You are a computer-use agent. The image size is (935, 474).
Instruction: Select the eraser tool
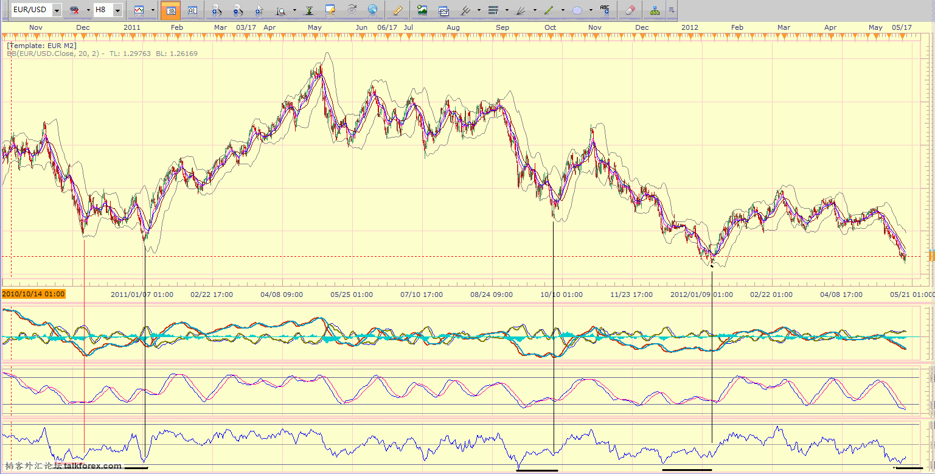[630, 10]
